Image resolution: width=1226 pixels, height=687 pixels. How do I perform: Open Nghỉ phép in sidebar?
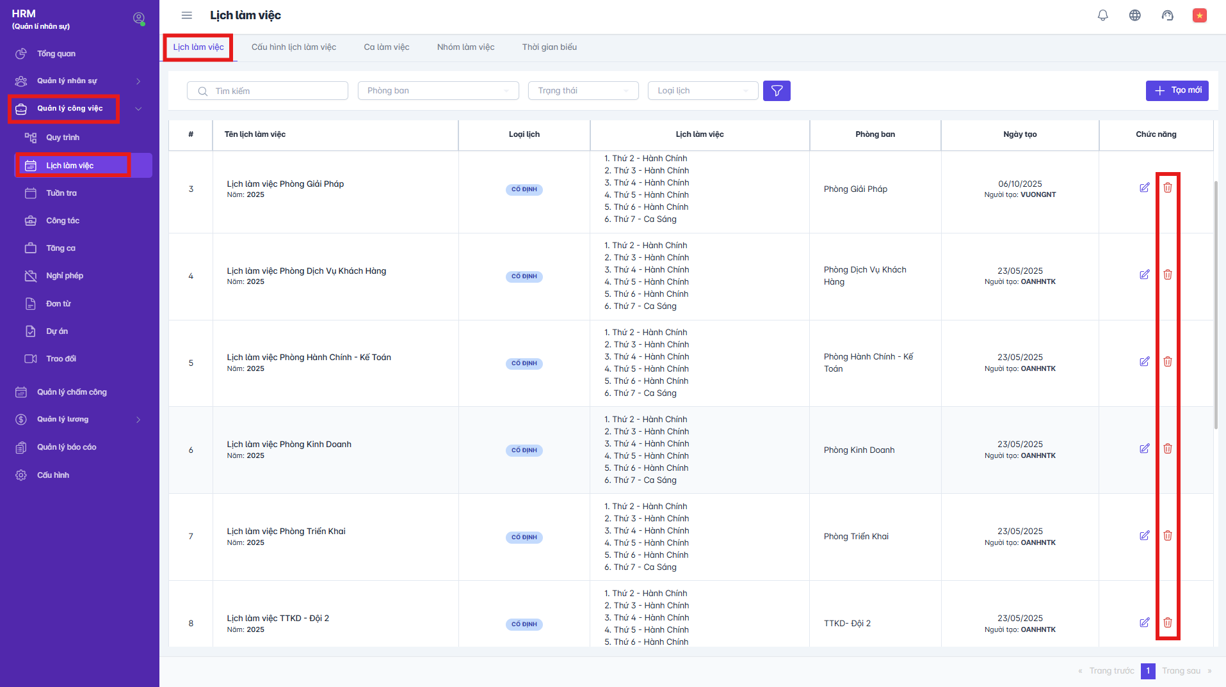point(65,276)
